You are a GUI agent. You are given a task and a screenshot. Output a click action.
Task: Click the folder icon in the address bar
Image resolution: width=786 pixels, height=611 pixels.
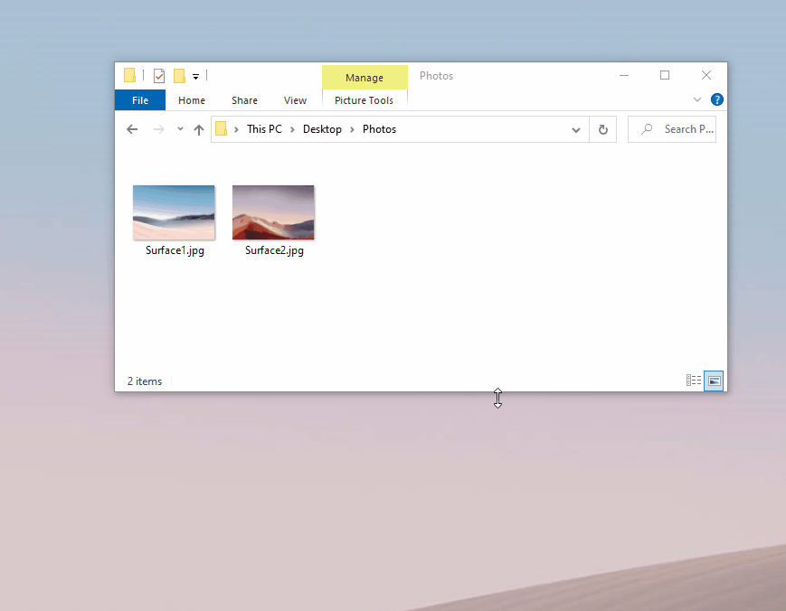[223, 129]
